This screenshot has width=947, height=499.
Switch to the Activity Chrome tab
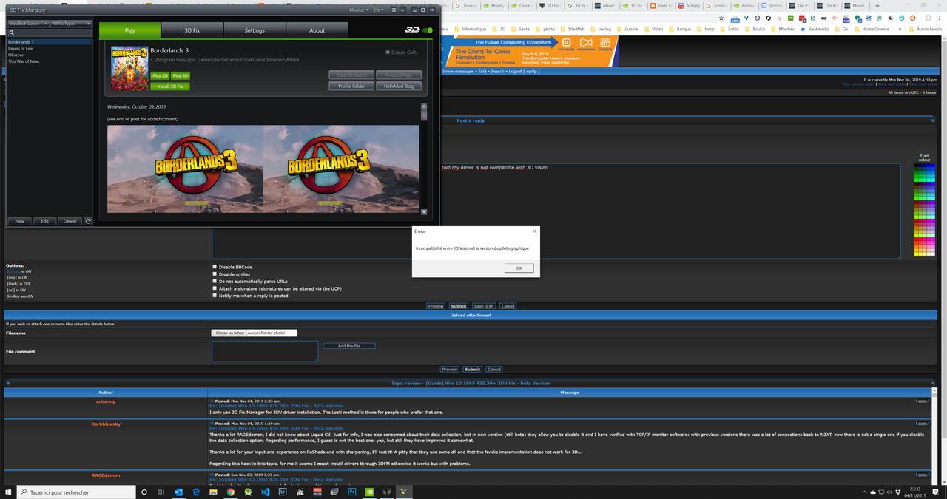(689, 5)
